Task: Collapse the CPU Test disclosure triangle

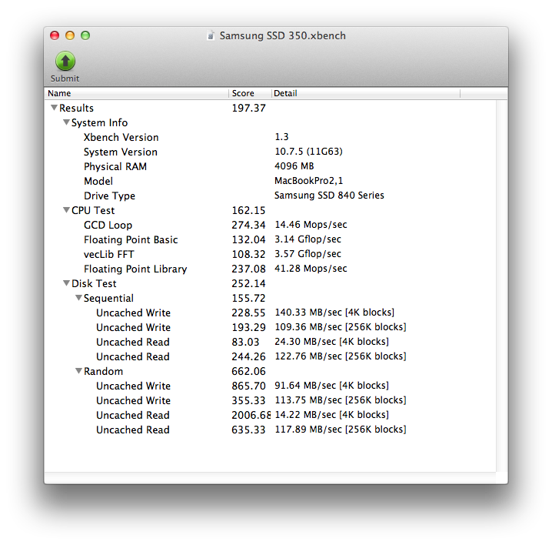Action: tap(66, 210)
